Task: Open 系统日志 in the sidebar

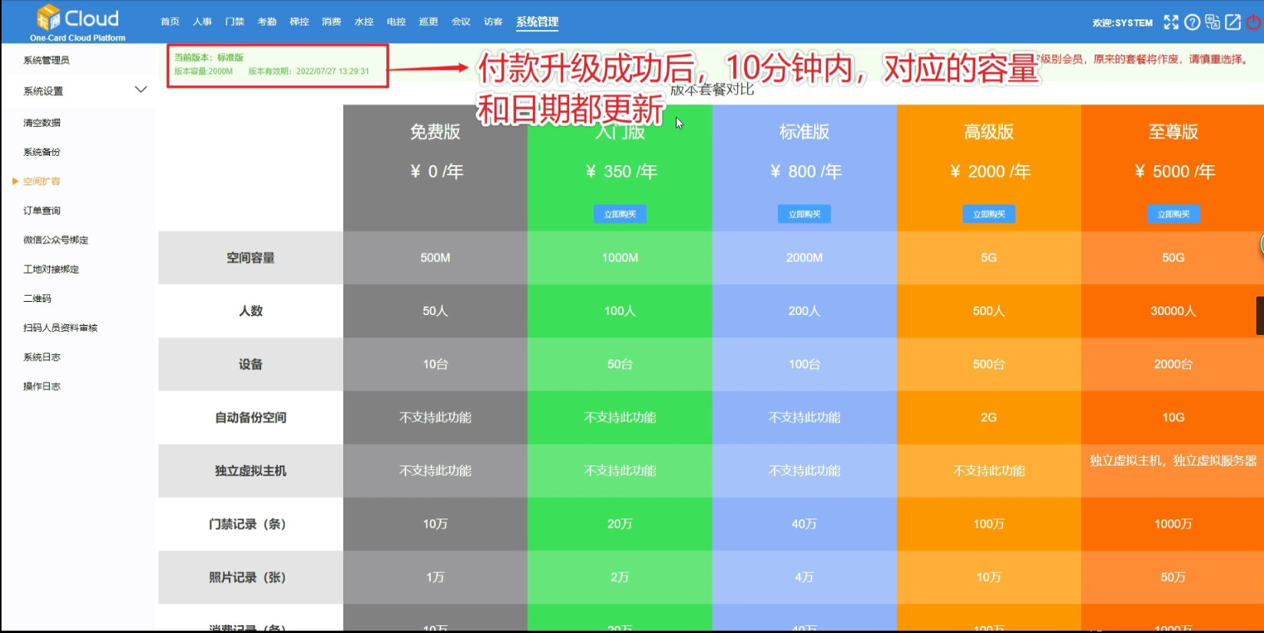Action: (x=41, y=357)
